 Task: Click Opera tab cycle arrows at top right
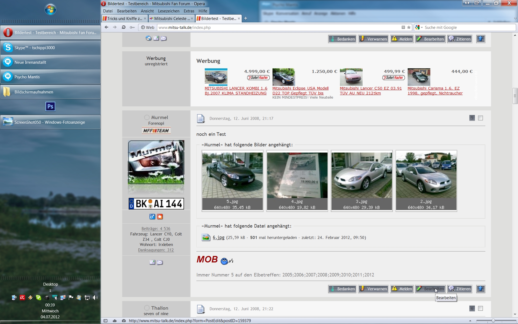click(x=467, y=3)
